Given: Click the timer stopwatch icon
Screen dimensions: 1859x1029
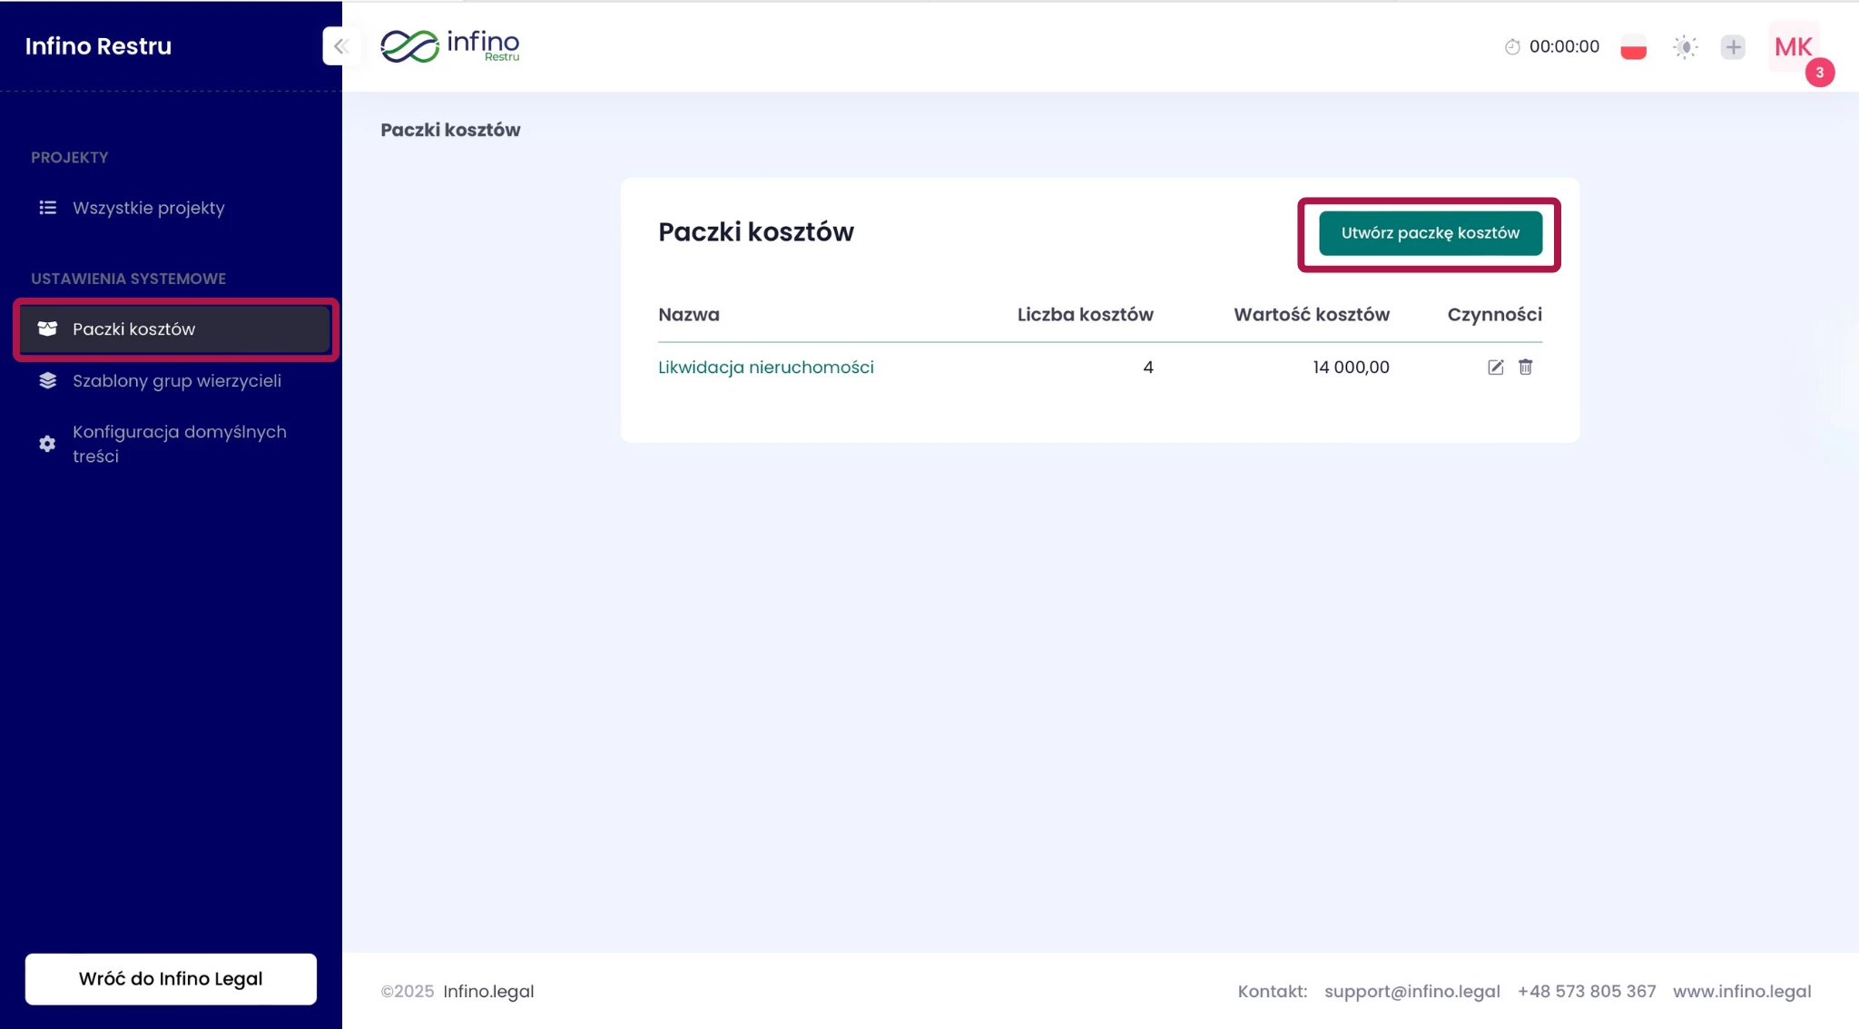Looking at the screenshot, I should click(x=1512, y=47).
